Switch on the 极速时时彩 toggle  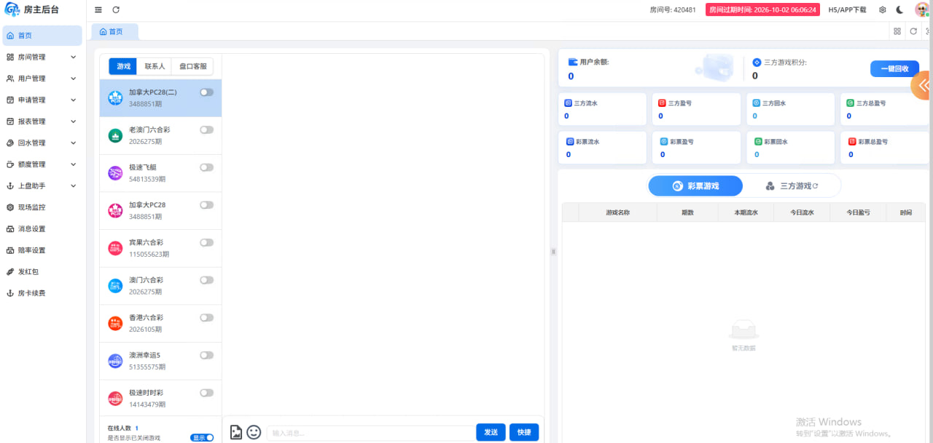pyautogui.click(x=207, y=393)
